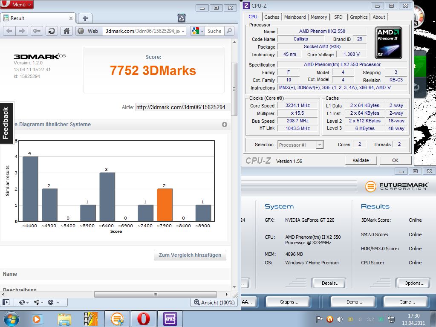Open the clock showing 17:30
This screenshot has width=436, height=327.
click(413, 319)
